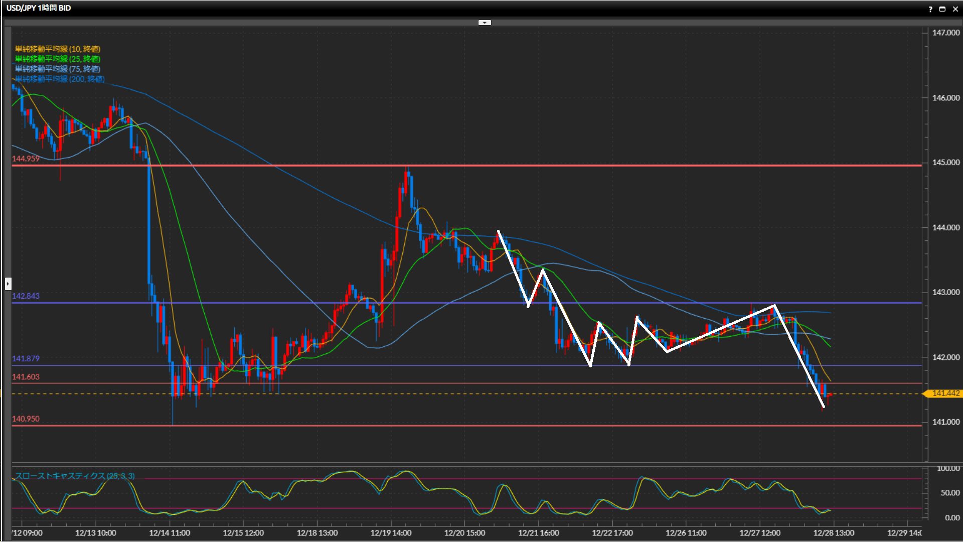Viewport: 963px width, 542px height.
Task: Click the 12/28 13:00 time axis label
Action: point(834,533)
